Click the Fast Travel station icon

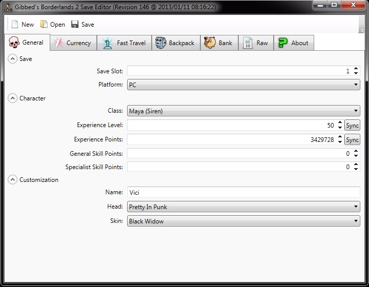pos(108,43)
